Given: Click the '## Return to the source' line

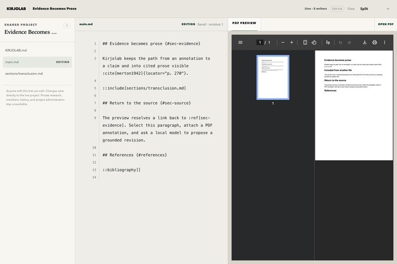Looking at the screenshot, I should (147, 103).
